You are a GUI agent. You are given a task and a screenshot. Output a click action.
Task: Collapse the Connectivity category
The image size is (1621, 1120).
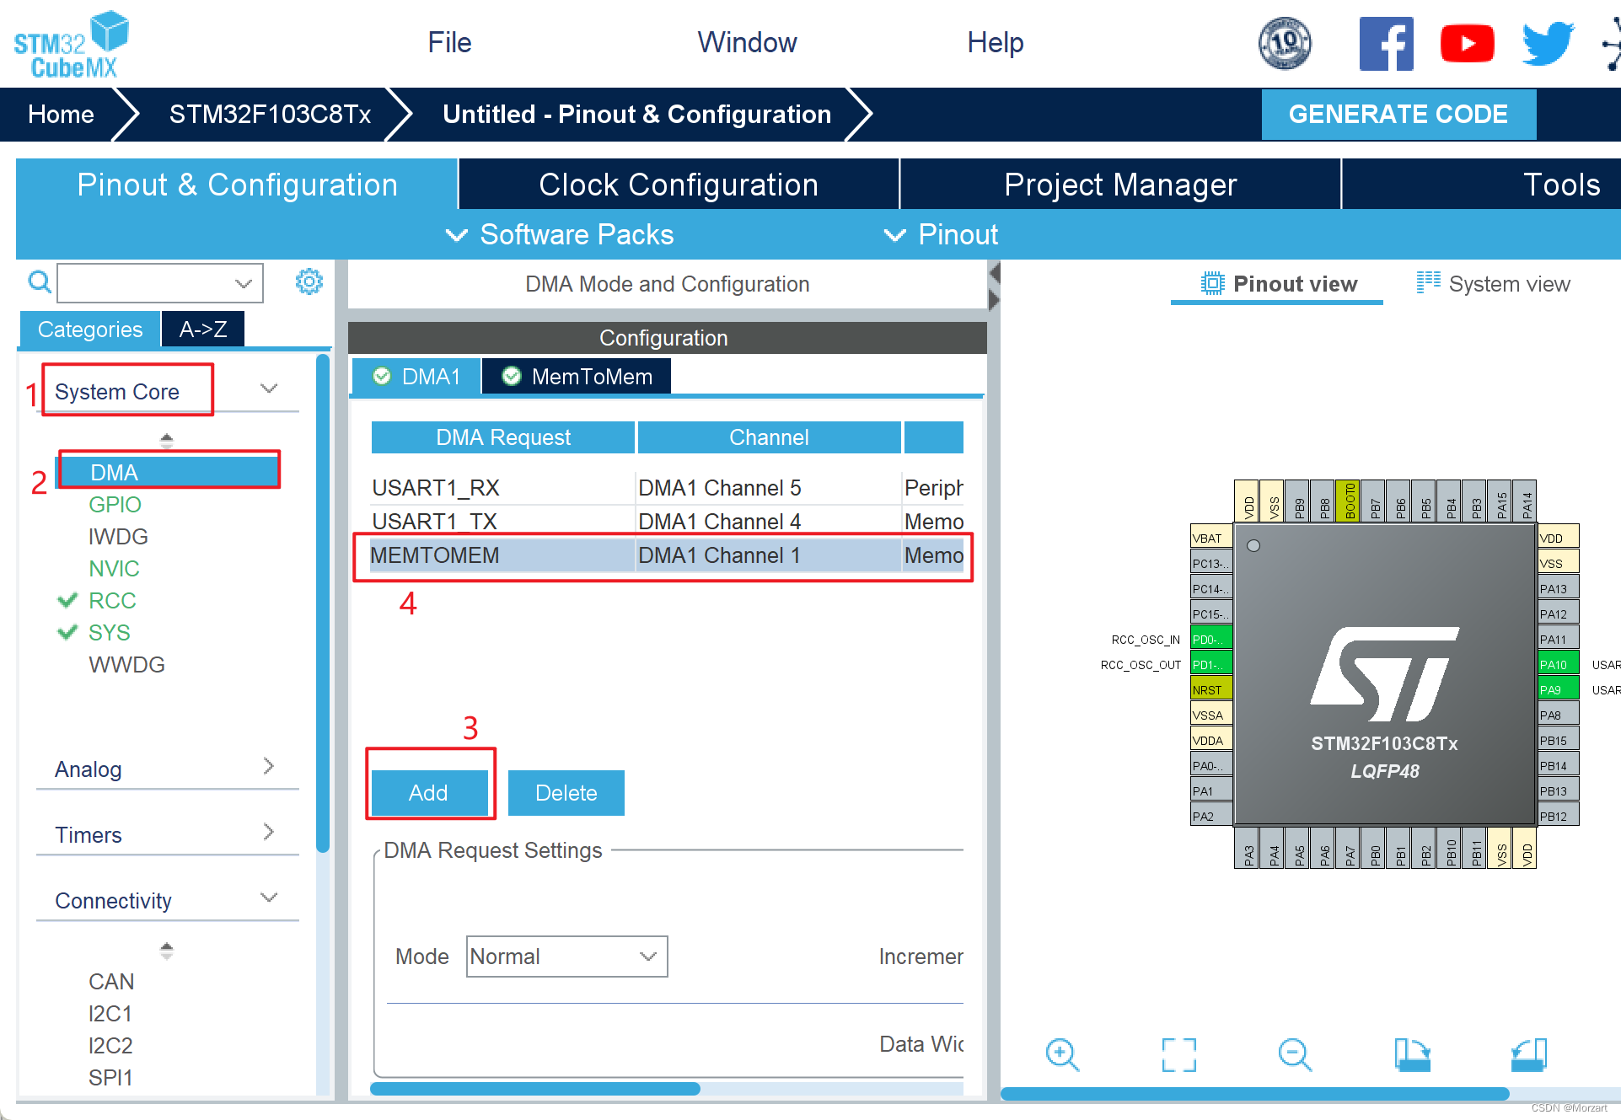[x=269, y=898]
